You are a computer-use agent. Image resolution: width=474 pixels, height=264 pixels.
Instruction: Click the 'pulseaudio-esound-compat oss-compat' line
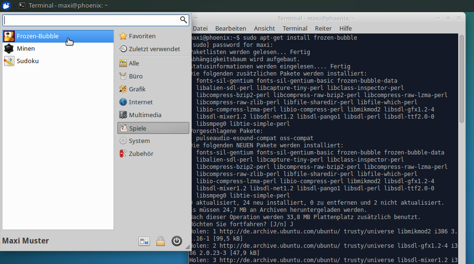254,138
